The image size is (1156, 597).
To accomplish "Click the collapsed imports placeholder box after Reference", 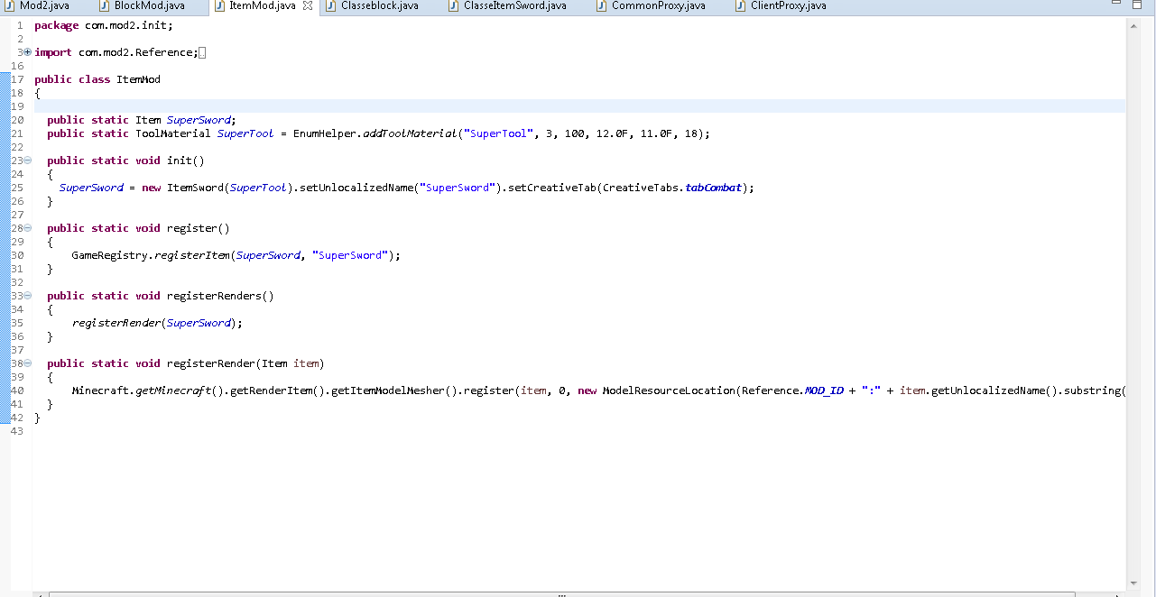I will 202,52.
